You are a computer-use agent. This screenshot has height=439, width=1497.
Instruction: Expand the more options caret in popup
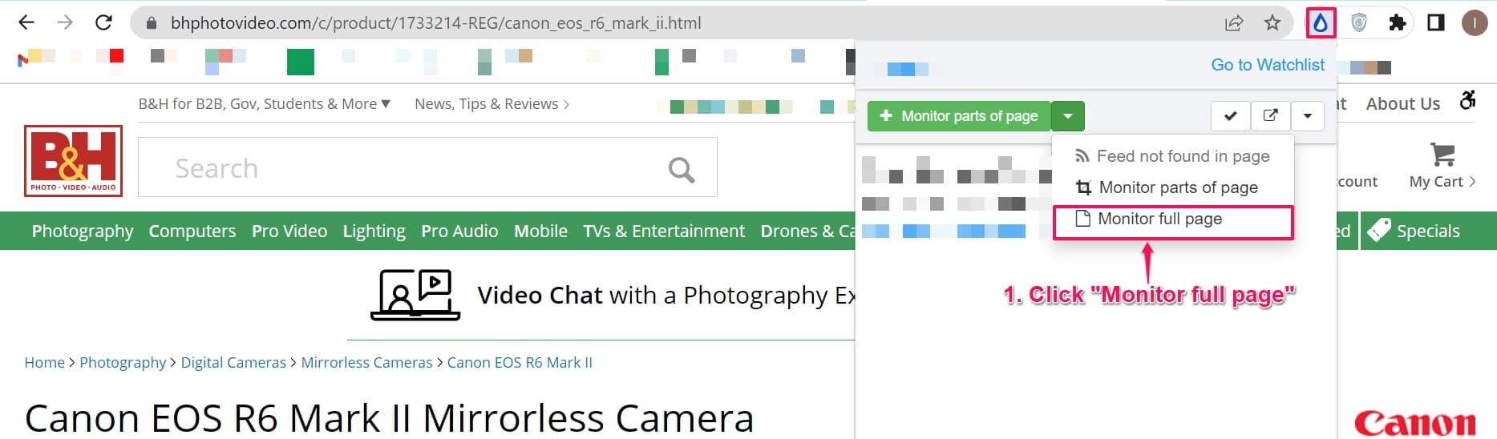(x=1307, y=116)
